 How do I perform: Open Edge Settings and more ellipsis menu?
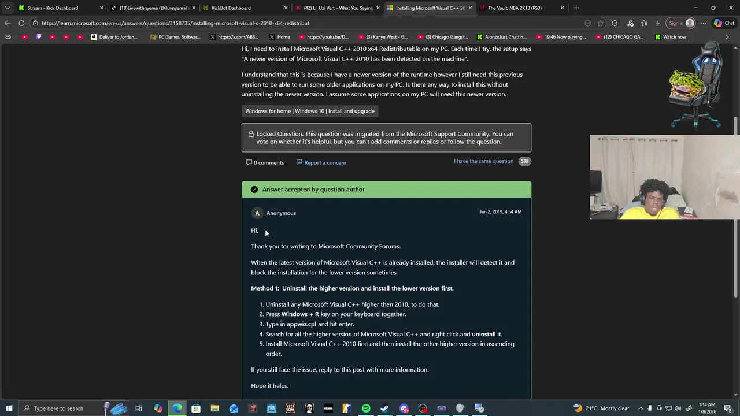click(703, 23)
